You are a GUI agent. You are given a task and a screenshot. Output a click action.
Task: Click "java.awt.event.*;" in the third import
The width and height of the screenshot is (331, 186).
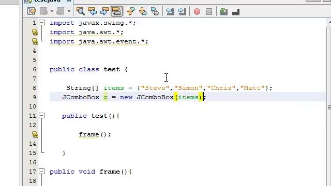[114, 41]
